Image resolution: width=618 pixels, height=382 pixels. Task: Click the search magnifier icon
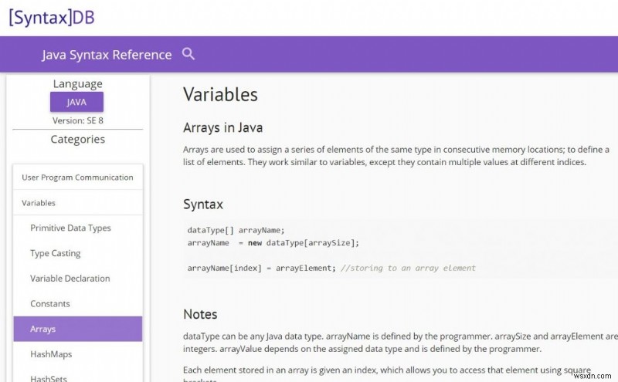pos(188,54)
